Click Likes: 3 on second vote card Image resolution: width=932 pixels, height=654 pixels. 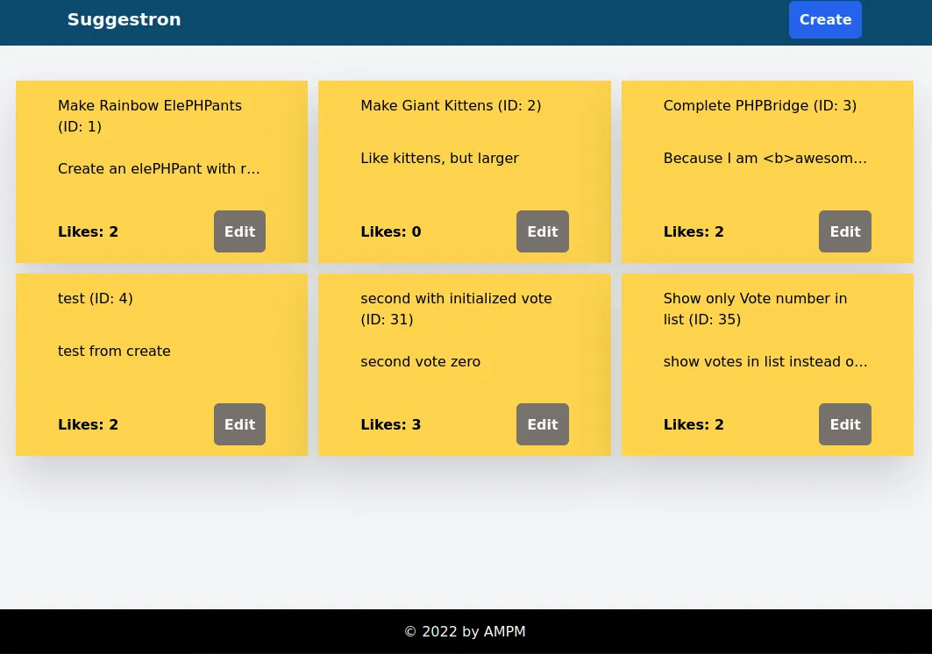click(x=390, y=424)
